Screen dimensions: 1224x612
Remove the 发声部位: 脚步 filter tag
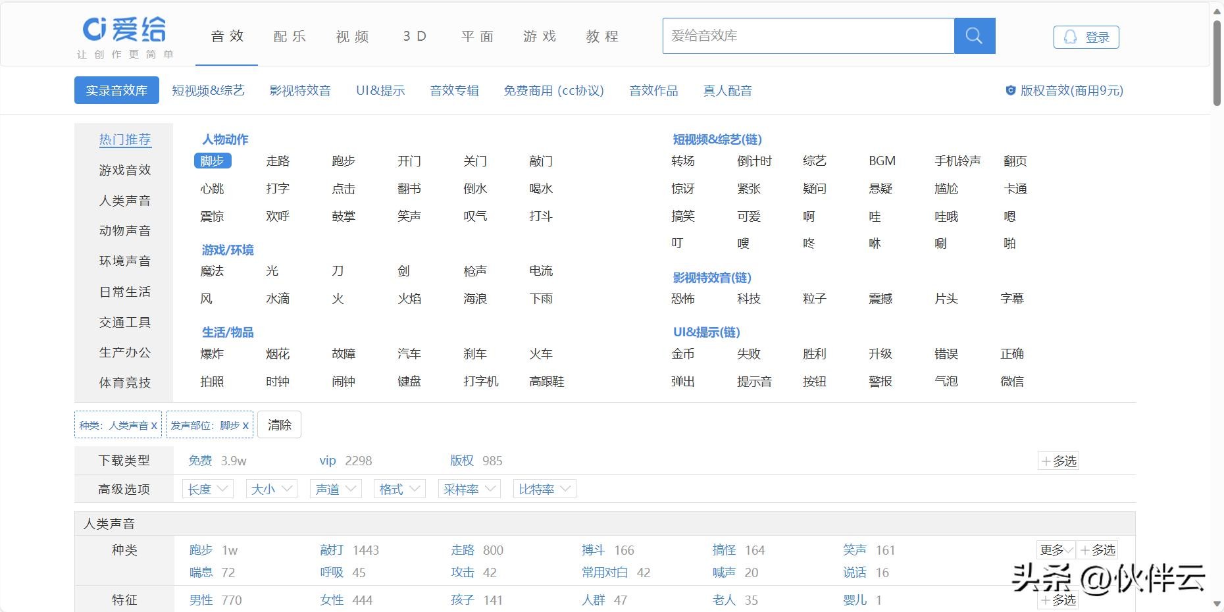click(x=245, y=425)
